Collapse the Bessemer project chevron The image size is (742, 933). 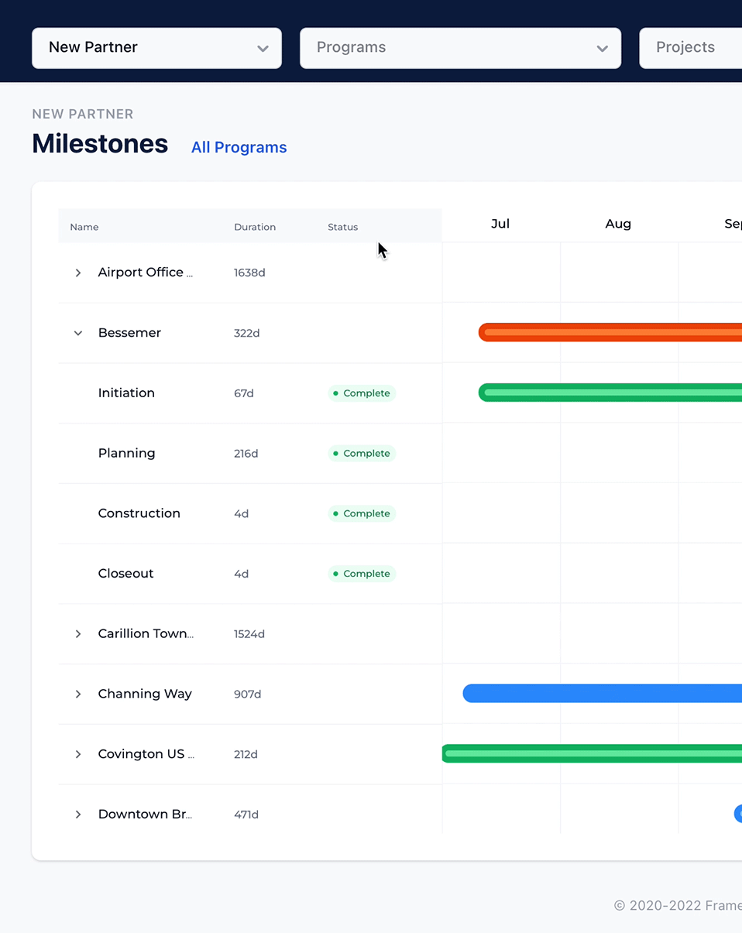[77, 332]
